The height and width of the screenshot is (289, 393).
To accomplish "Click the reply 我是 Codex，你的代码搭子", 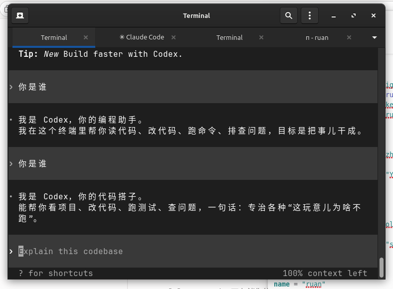I will pyautogui.click(x=80, y=196).
